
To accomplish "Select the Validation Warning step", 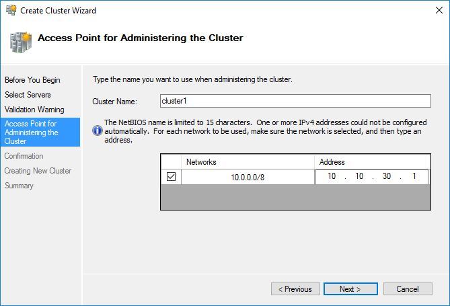I will (34, 110).
